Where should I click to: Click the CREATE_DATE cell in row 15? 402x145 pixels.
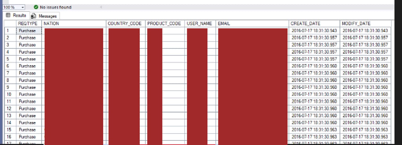[314, 130]
